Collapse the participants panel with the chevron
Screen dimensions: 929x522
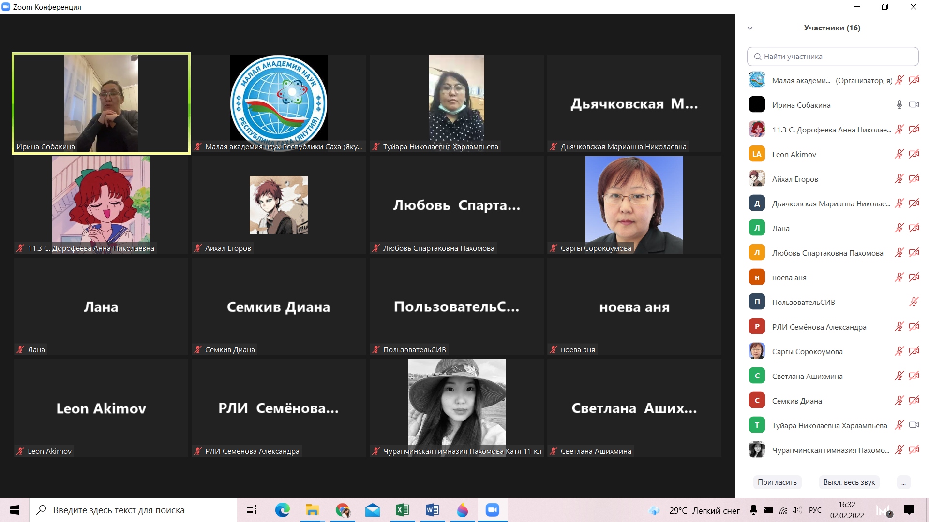point(750,28)
